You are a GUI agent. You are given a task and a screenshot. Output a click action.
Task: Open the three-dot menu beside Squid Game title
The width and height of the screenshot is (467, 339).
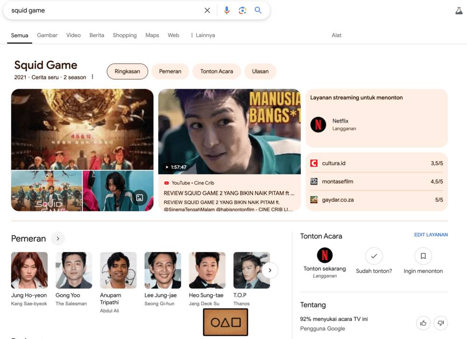[92, 77]
